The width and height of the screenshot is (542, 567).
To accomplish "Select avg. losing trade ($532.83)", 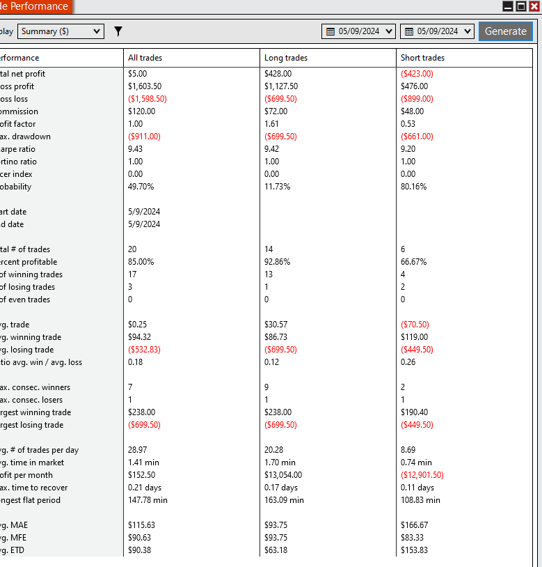I will (144, 350).
